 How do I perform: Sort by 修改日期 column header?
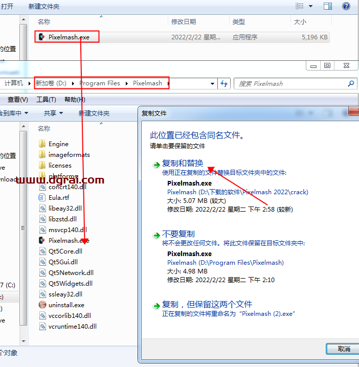(184, 22)
